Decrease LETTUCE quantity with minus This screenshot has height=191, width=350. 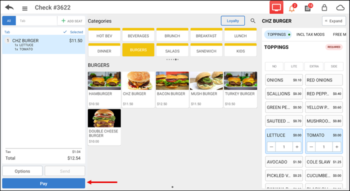(x=271, y=147)
